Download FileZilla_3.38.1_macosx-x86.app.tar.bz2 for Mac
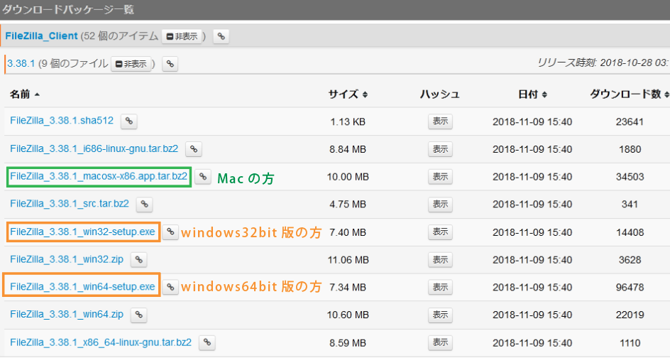 [x=99, y=176]
